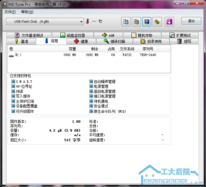Click the 文件系统 column header
Screen dimensions: 206x187
click(x=127, y=49)
